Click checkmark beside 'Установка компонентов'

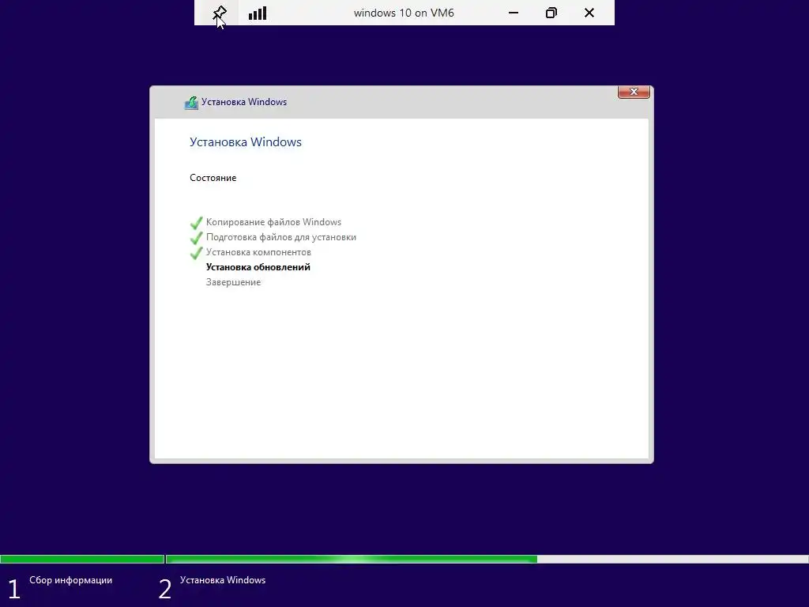(196, 252)
